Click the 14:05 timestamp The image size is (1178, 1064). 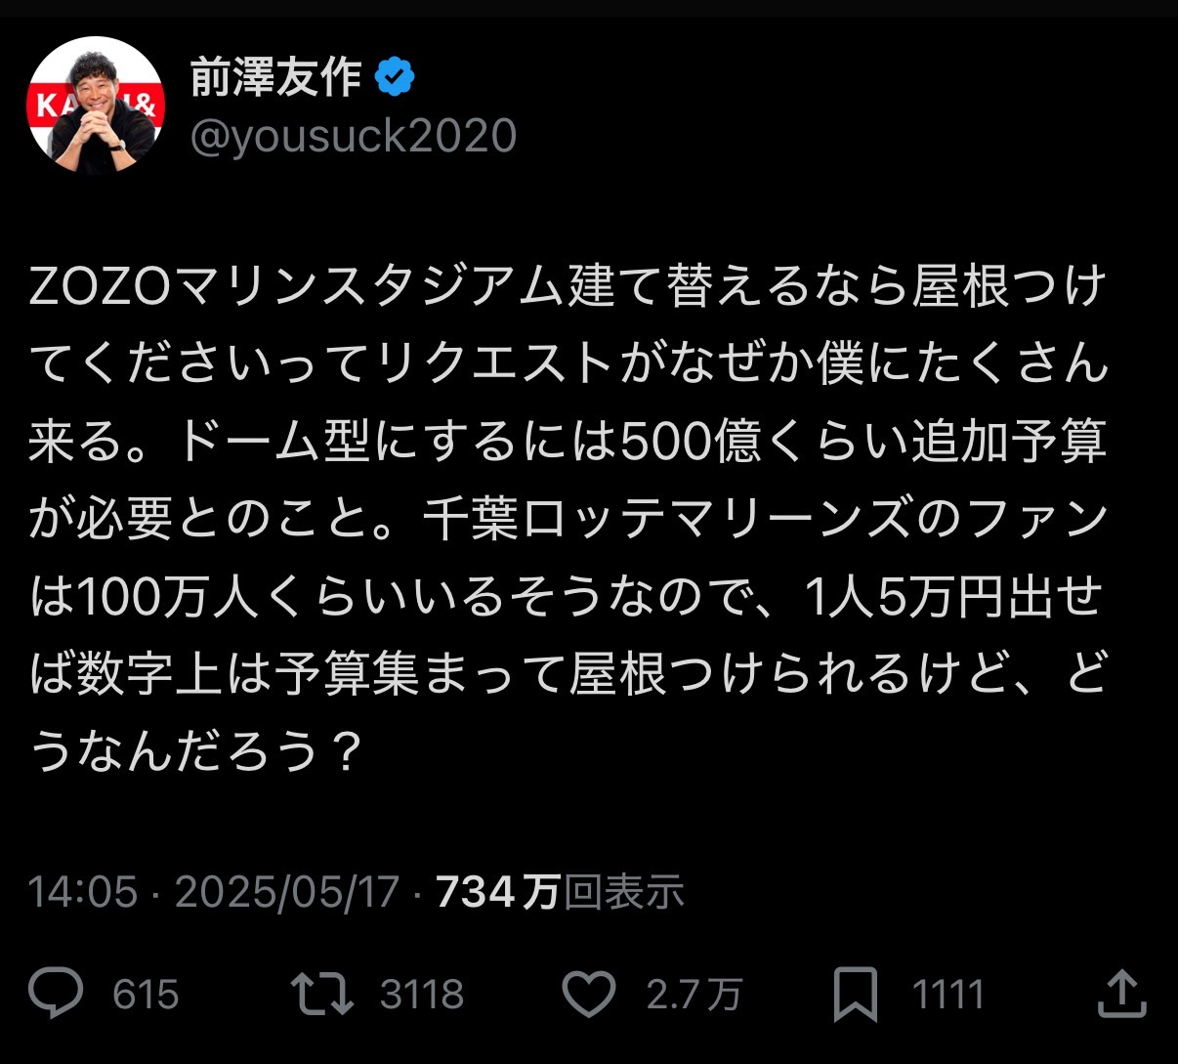click(x=83, y=892)
